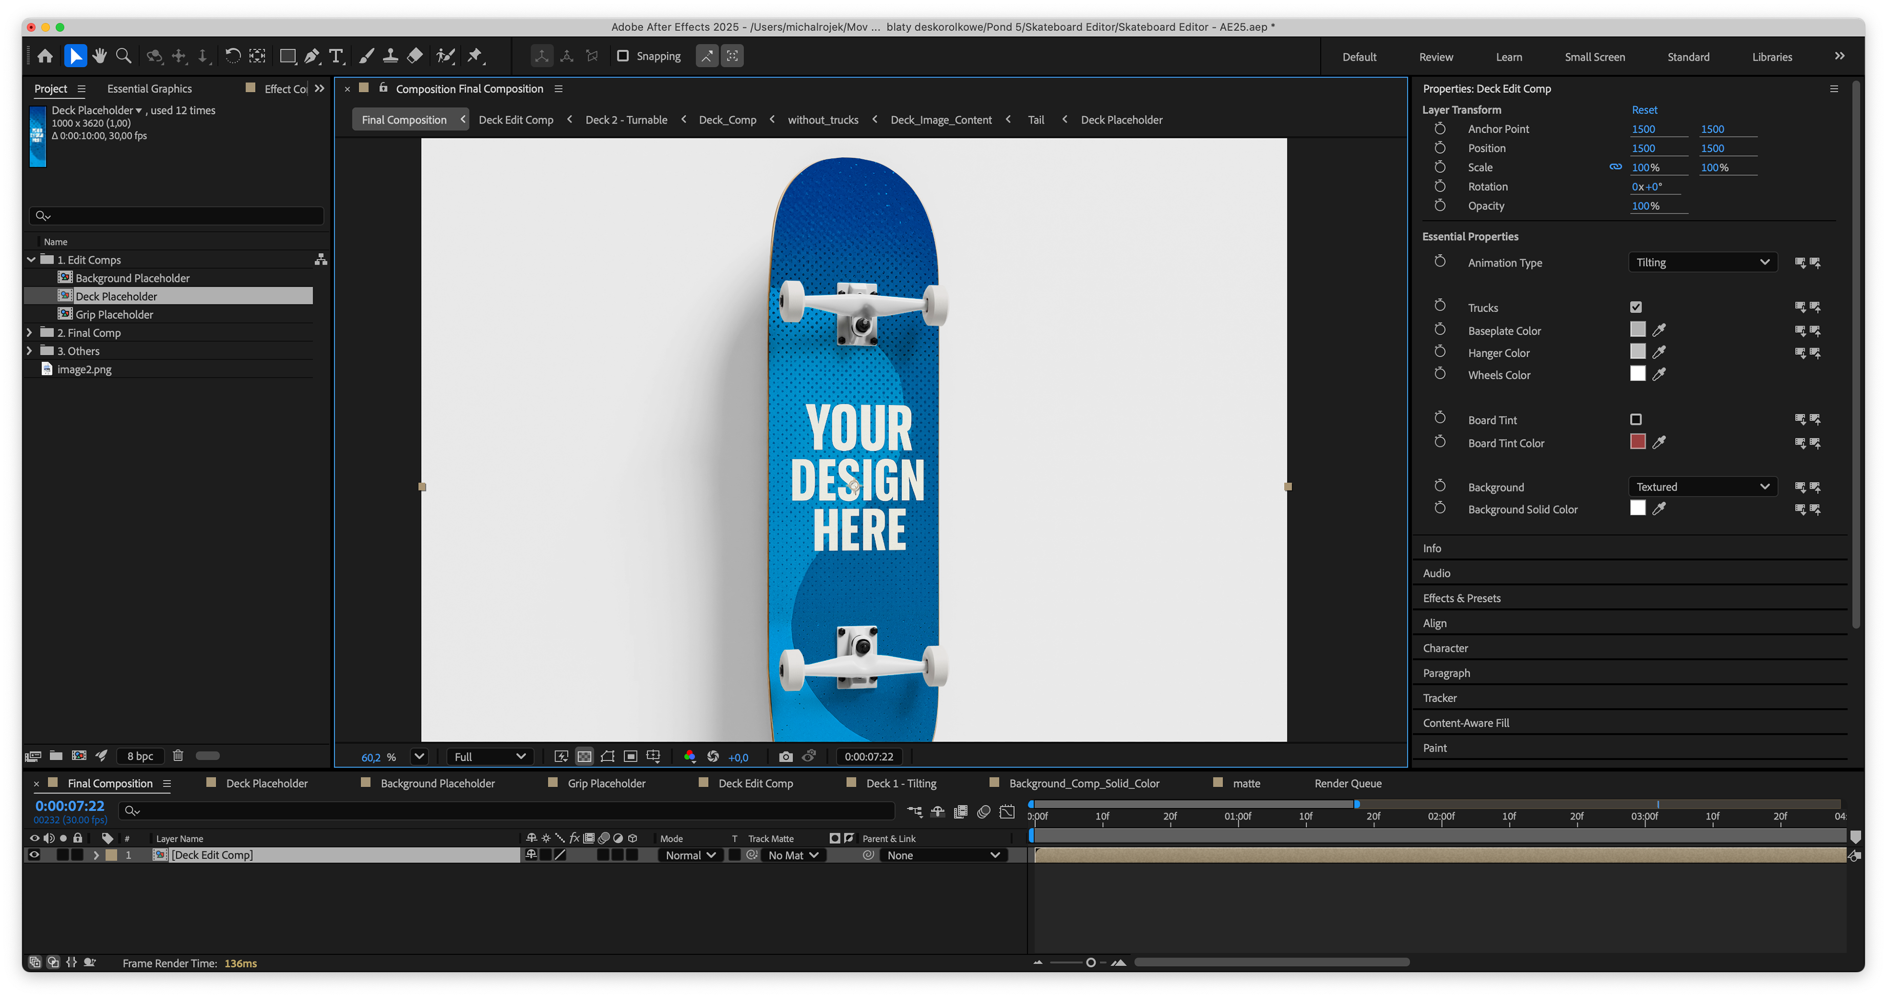Enable the Board Tint checkbox
Image resolution: width=1887 pixels, height=998 pixels.
point(1636,419)
